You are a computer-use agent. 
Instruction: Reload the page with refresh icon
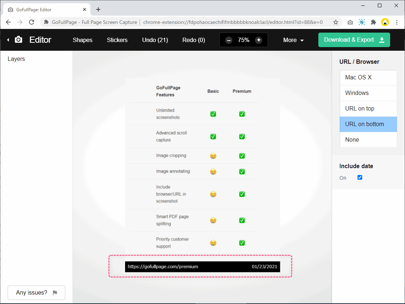[x=32, y=22]
